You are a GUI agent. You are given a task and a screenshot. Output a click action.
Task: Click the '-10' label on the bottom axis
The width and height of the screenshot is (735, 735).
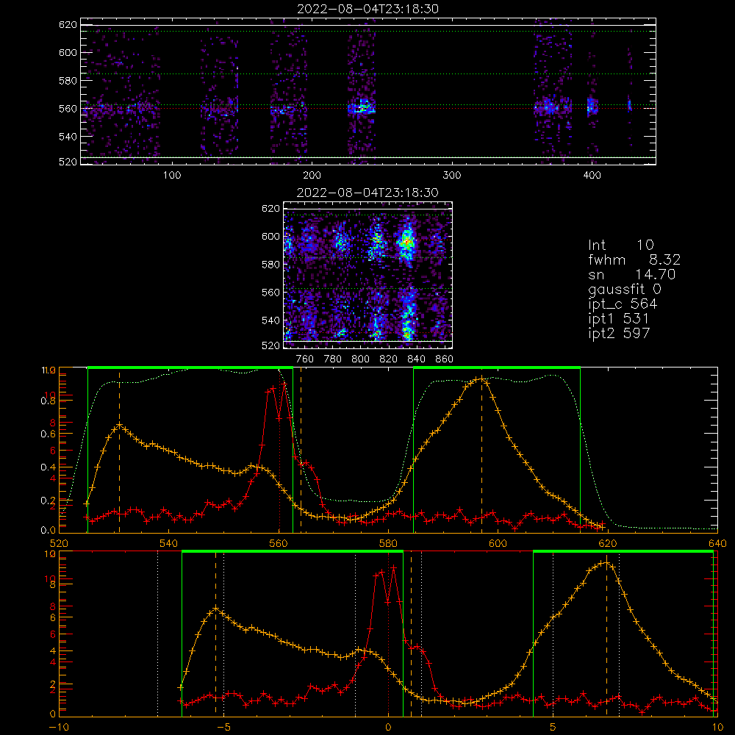click(59, 728)
